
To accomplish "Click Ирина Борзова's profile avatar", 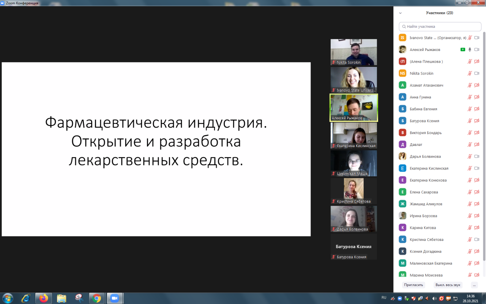I will tap(402, 216).
